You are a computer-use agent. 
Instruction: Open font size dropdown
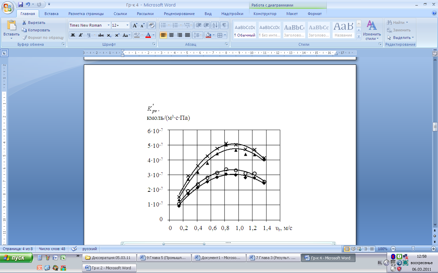point(127,25)
